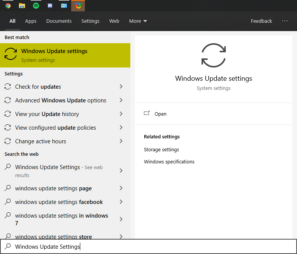
Task: Click 'Windows Update Settings - See web results'
Action: click(59, 171)
